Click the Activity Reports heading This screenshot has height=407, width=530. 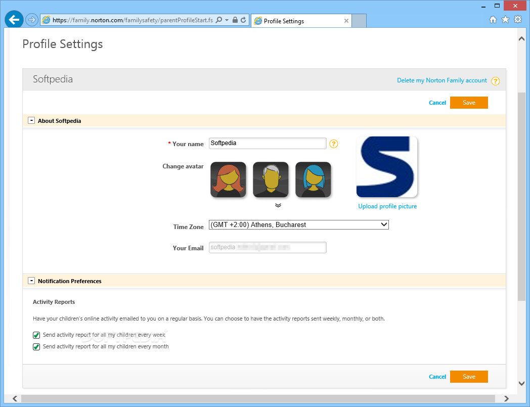click(54, 302)
